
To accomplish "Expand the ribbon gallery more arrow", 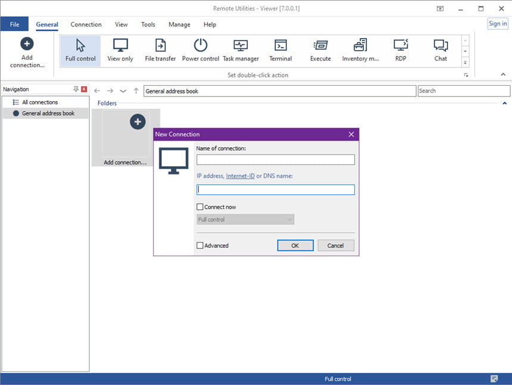I will click(x=466, y=63).
